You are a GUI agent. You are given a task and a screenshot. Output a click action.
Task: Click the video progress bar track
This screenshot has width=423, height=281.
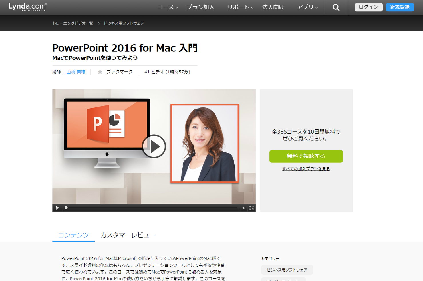[x=152, y=208]
